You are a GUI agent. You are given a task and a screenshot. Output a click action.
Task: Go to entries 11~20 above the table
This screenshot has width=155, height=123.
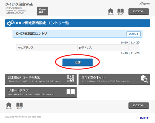pos(135,43)
